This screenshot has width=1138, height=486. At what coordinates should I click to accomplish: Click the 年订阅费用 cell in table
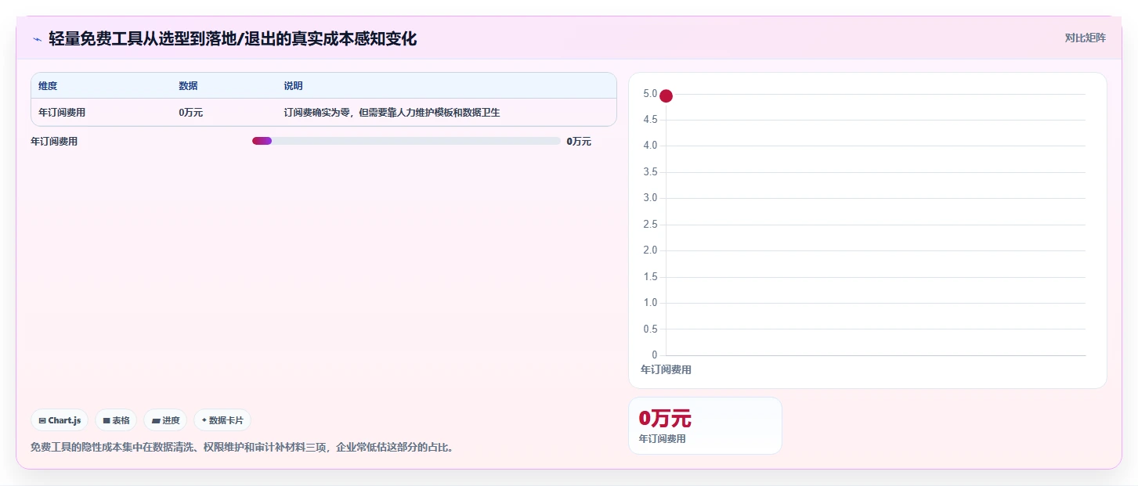click(x=62, y=113)
